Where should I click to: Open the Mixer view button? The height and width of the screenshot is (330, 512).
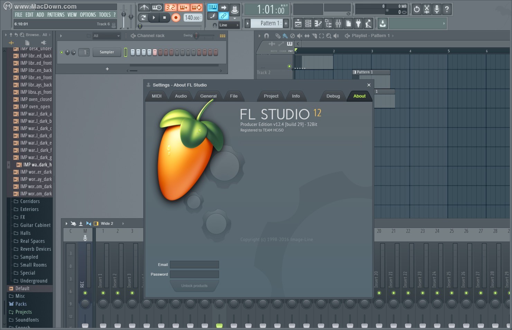point(338,24)
